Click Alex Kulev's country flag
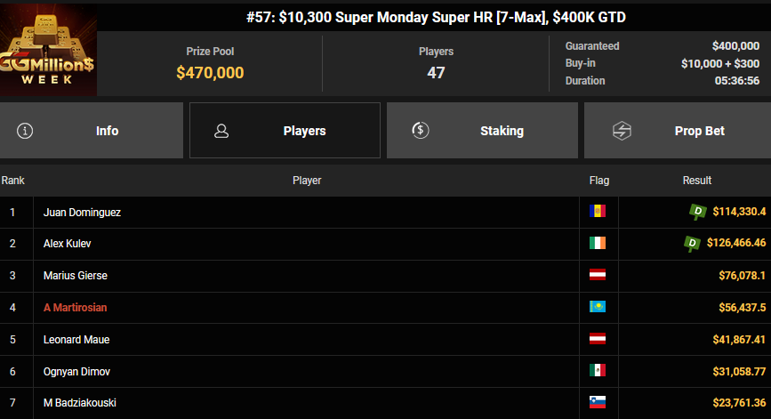Viewport: 771px width, 419px height. pyautogui.click(x=598, y=244)
